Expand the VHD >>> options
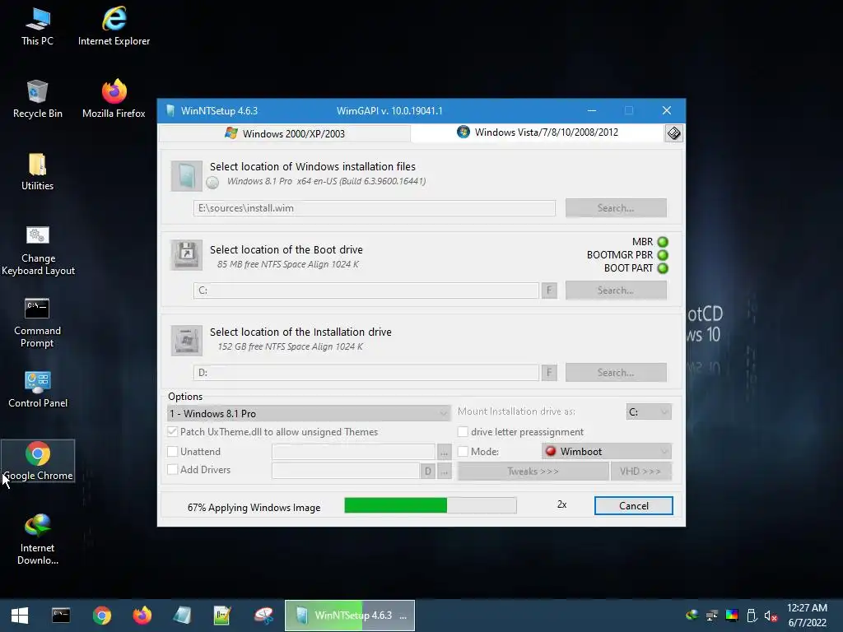Viewport: 843px width, 632px height. pyautogui.click(x=640, y=472)
